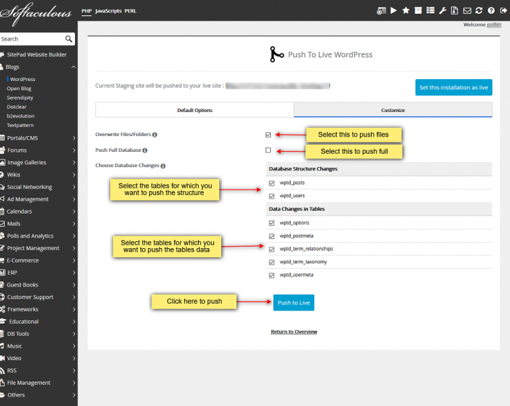Click the logout arrow icon
This screenshot has height=406, width=510.
coord(503,11)
